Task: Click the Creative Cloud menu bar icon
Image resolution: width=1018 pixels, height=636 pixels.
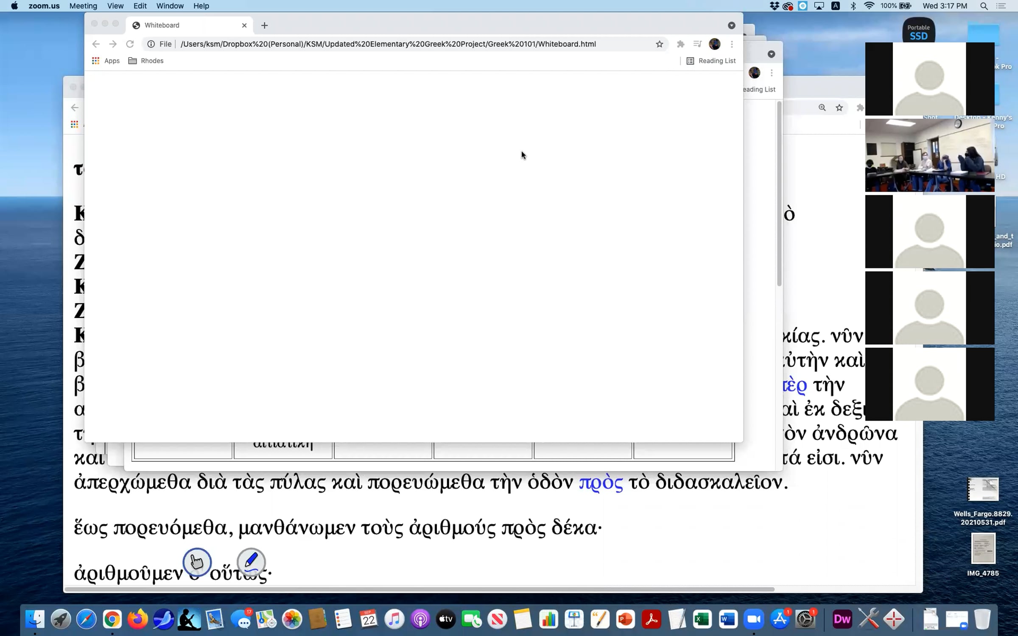Action: tap(788, 6)
